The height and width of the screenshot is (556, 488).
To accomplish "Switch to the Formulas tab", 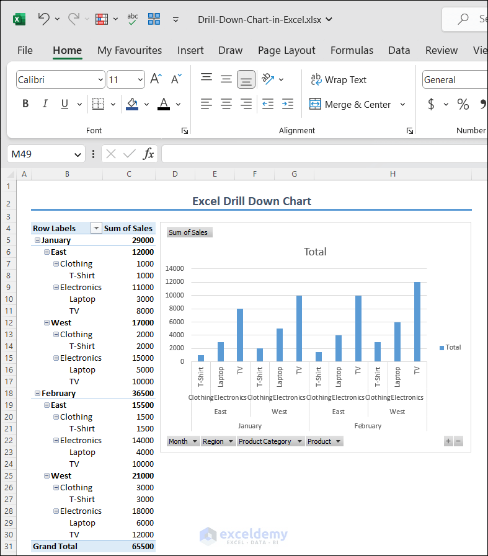I will 352,50.
